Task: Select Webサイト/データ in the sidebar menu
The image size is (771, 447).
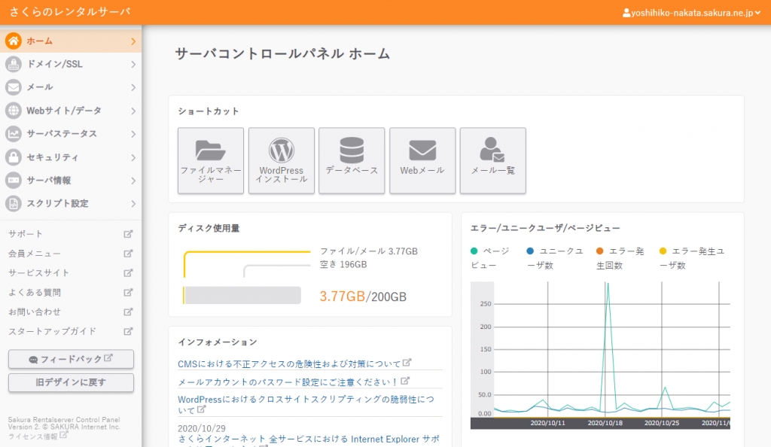Action: [71, 111]
